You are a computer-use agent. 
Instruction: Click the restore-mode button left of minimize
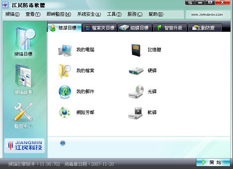point(190,3)
